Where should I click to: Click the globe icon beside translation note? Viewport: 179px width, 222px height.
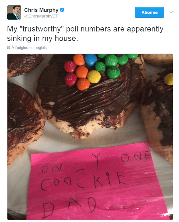pos(9,48)
